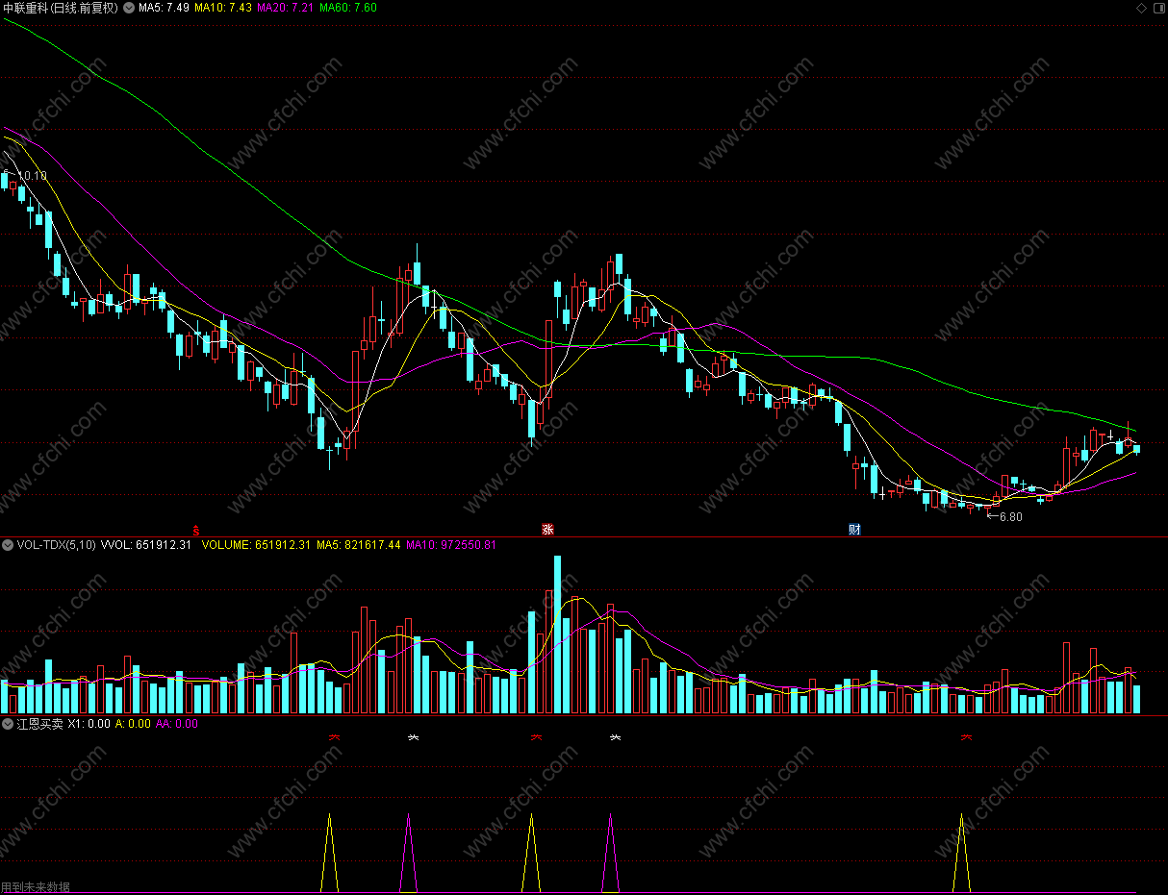Open dropdown next to 中联重科 chart title

coord(129,8)
